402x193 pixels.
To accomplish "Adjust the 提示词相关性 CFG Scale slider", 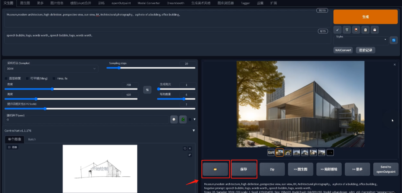I will (x=100, y=109).
